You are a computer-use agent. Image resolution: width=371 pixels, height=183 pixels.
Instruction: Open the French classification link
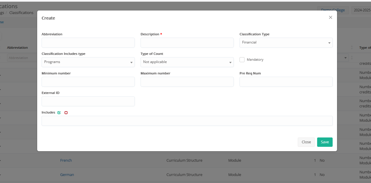coord(66,160)
